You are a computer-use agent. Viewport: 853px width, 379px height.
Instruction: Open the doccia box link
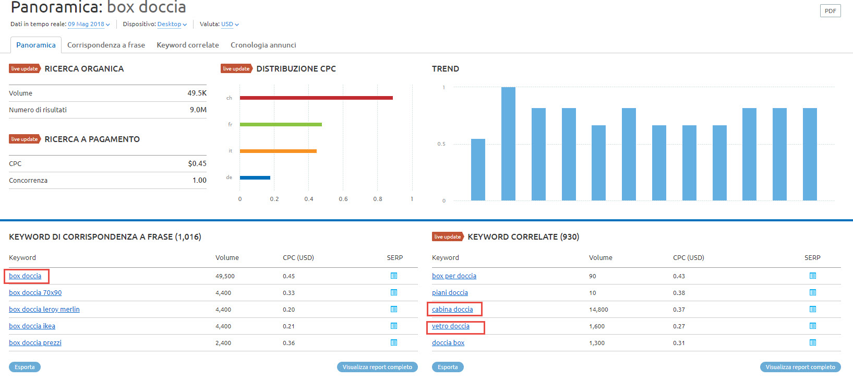[448, 342]
